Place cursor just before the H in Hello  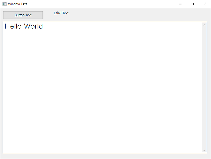(5, 27)
